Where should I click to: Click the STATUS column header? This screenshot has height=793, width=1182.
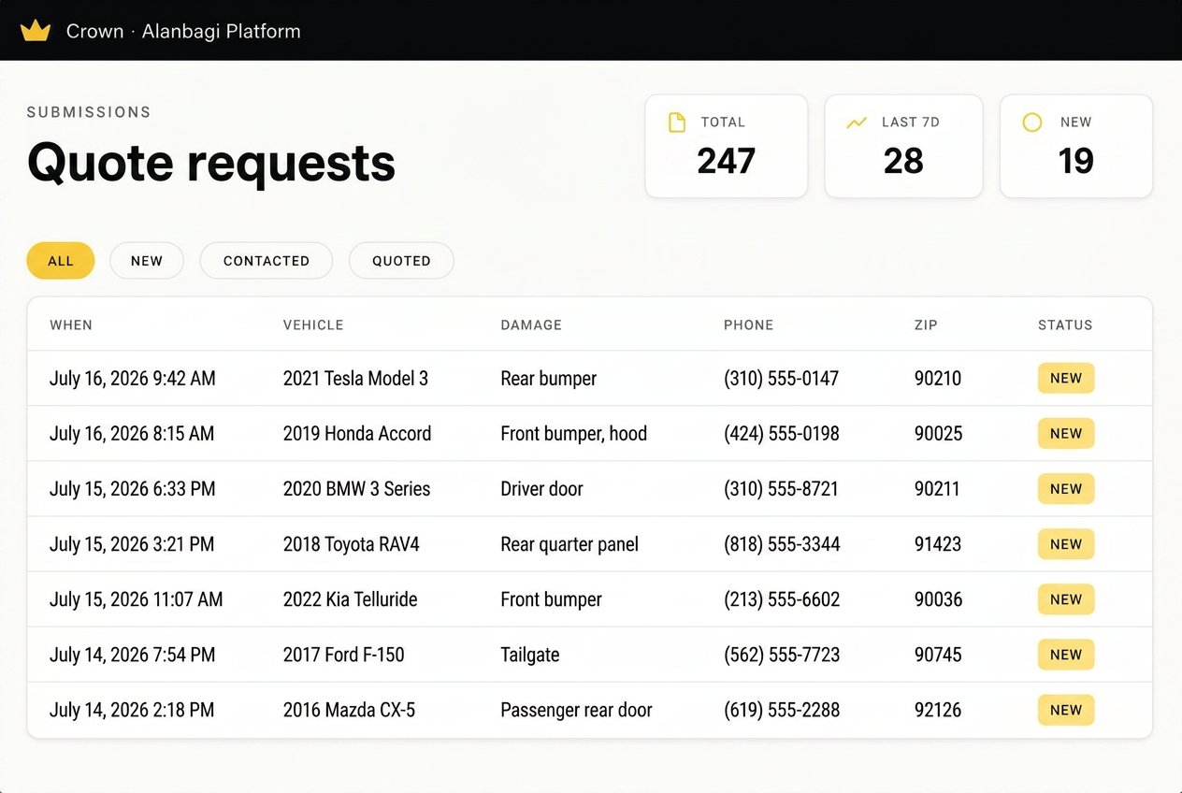(x=1065, y=325)
